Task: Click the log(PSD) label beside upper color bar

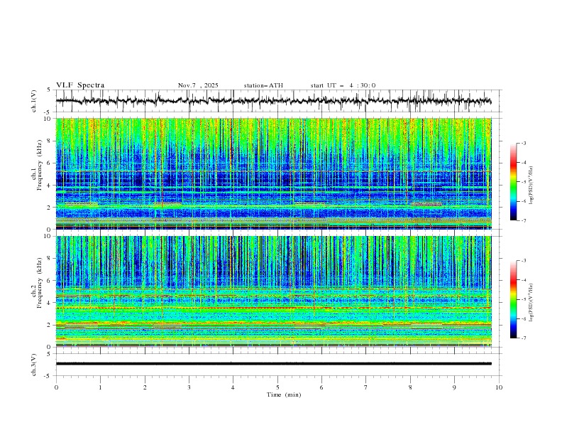Action: pos(531,186)
